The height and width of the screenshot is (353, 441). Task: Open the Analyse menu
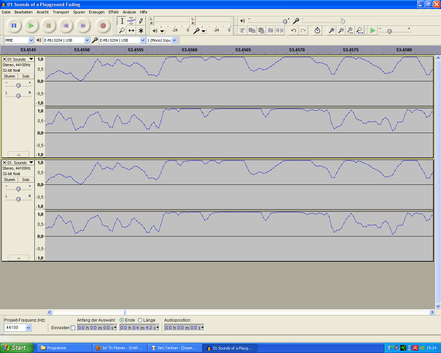point(129,12)
